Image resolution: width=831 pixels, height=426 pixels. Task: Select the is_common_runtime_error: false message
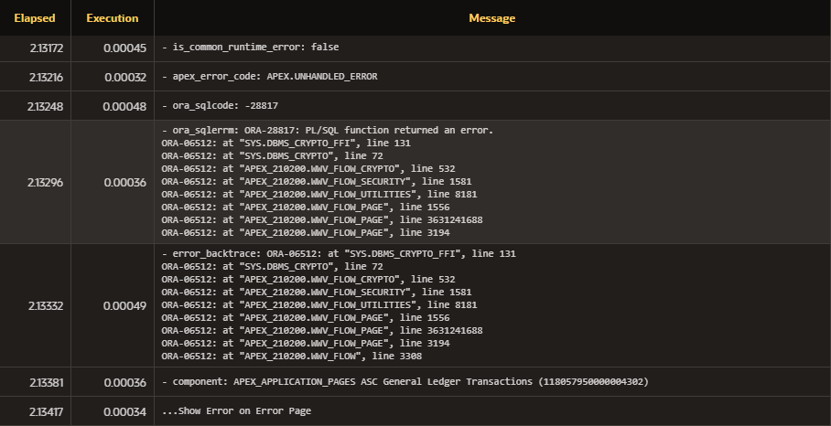click(250, 48)
